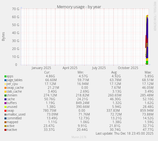Screen dimensions: 158x141
Task: Click the unused lime legend swatch
Action: [x=5, y=107]
